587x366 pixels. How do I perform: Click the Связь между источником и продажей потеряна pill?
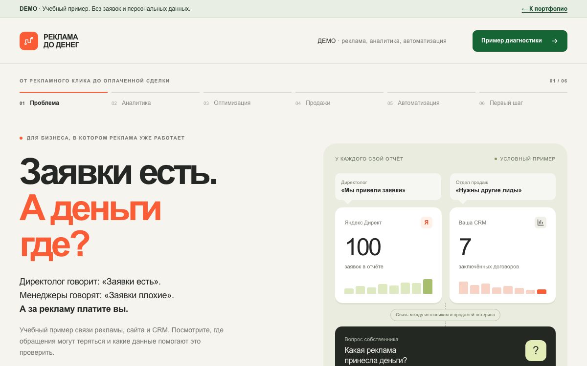445,315
